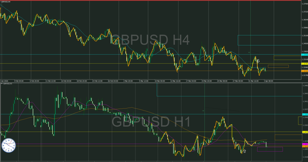Select the white up arrow on H1 chart

pyautogui.click(x=245, y=151)
